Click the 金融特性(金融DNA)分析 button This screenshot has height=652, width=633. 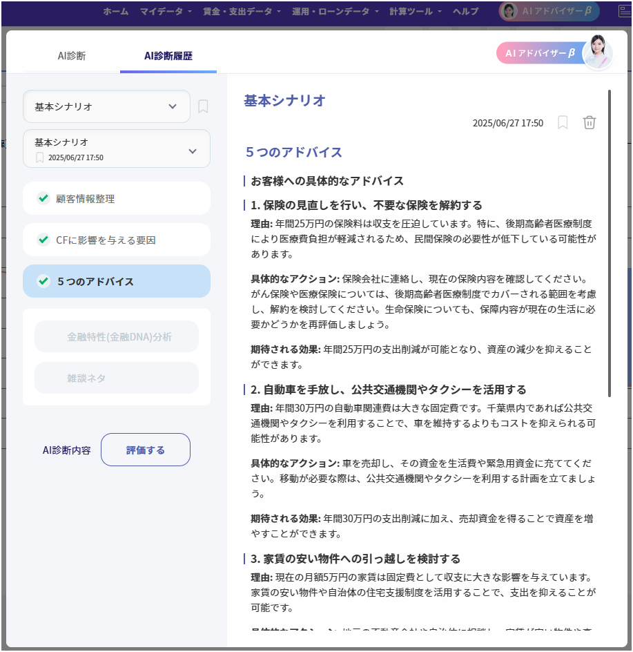coord(117,337)
